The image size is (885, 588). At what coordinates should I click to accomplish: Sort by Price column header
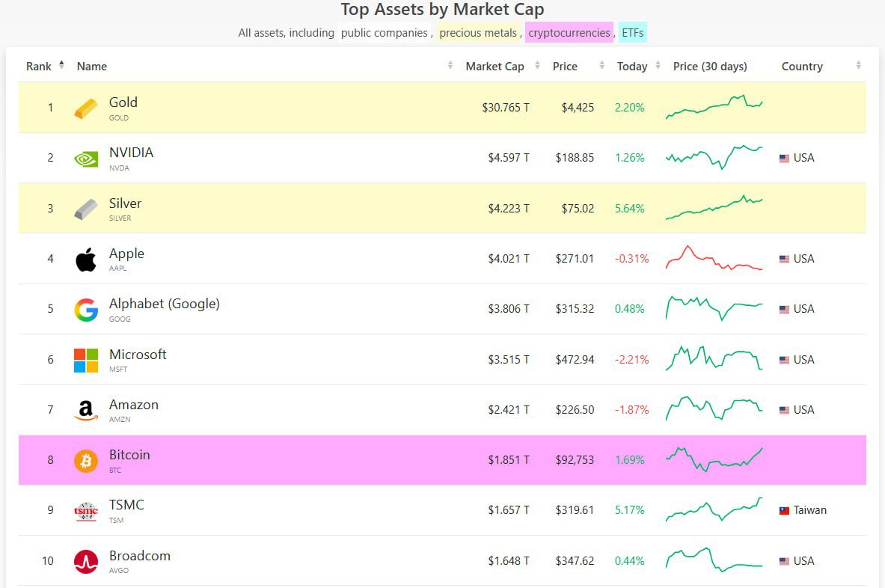coord(565,67)
